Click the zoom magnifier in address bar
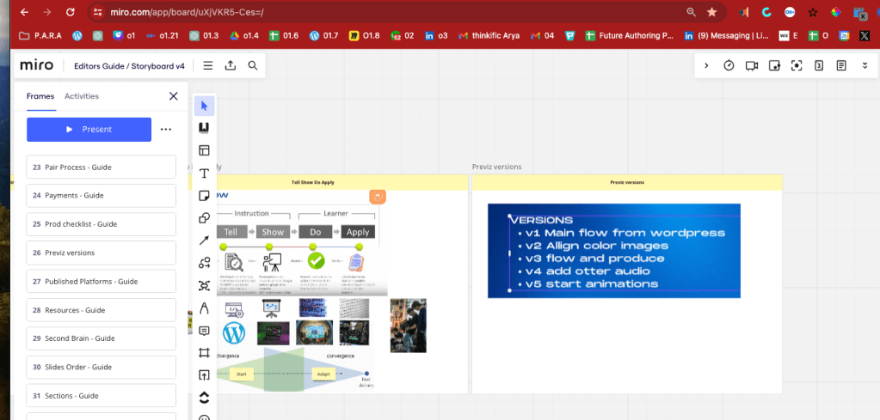The width and height of the screenshot is (880, 420). click(691, 12)
